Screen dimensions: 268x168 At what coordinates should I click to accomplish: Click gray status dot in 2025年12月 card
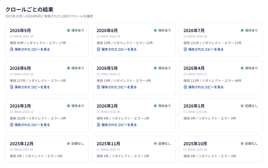point(69,143)
